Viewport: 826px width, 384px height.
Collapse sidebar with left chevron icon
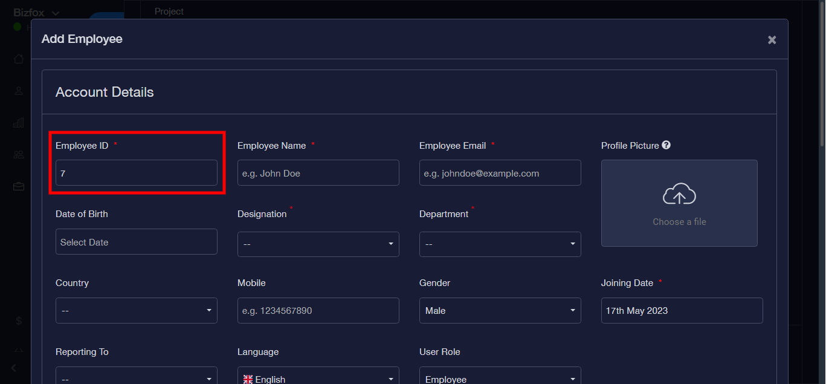(x=14, y=368)
